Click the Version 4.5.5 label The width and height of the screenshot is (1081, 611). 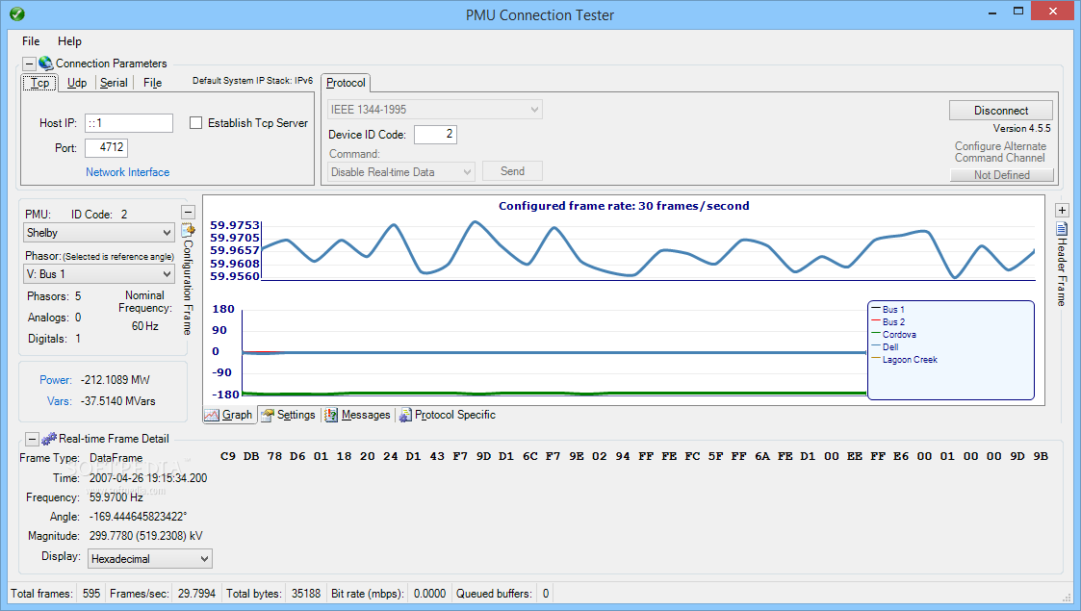click(x=1021, y=128)
